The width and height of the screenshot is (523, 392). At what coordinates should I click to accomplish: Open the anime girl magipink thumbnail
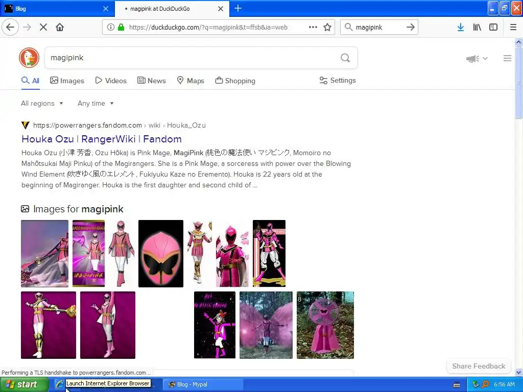click(x=215, y=325)
